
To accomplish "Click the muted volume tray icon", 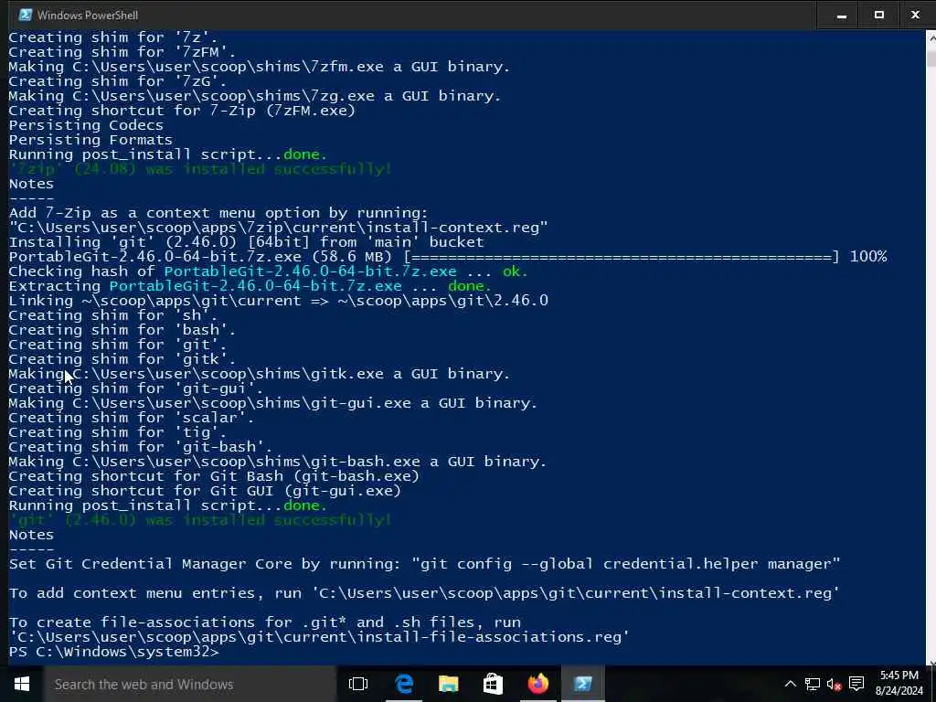I will point(834,684).
